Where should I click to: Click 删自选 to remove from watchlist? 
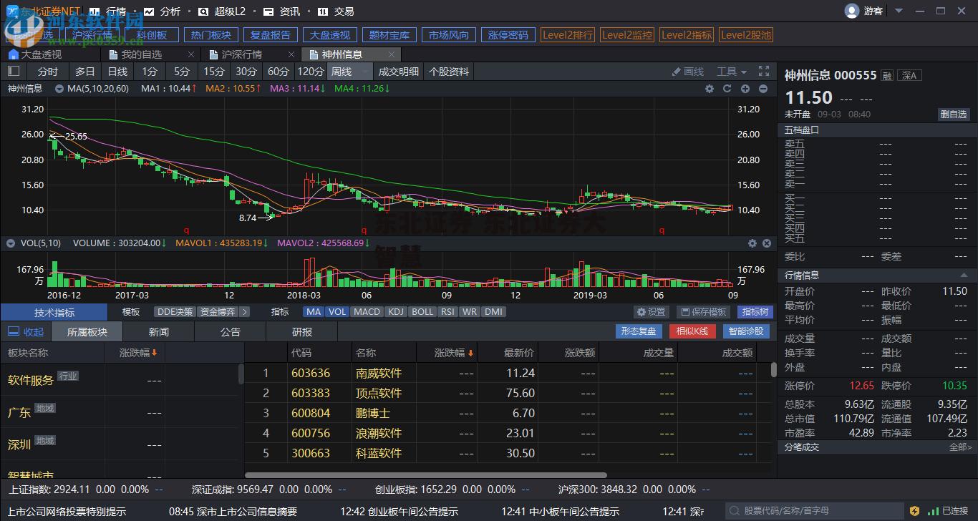tap(954, 115)
